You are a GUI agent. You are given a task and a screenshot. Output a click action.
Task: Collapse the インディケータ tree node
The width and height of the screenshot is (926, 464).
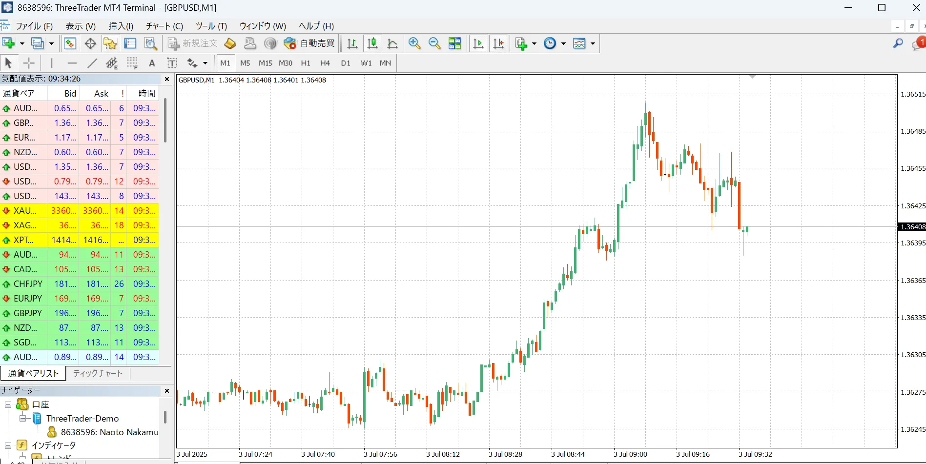pos(8,445)
